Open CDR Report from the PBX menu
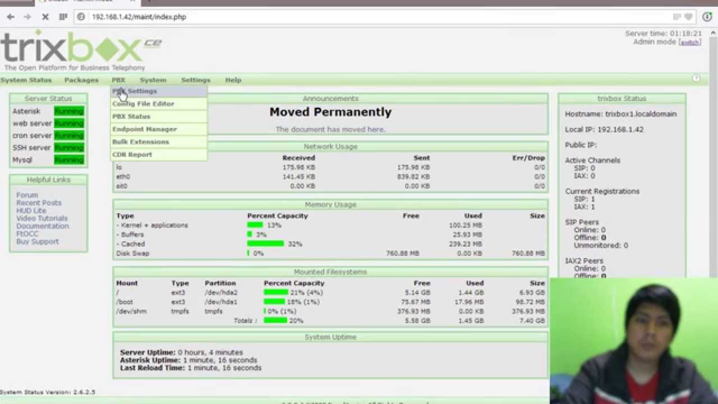This screenshot has width=718, height=404. (x=159, y=154)
